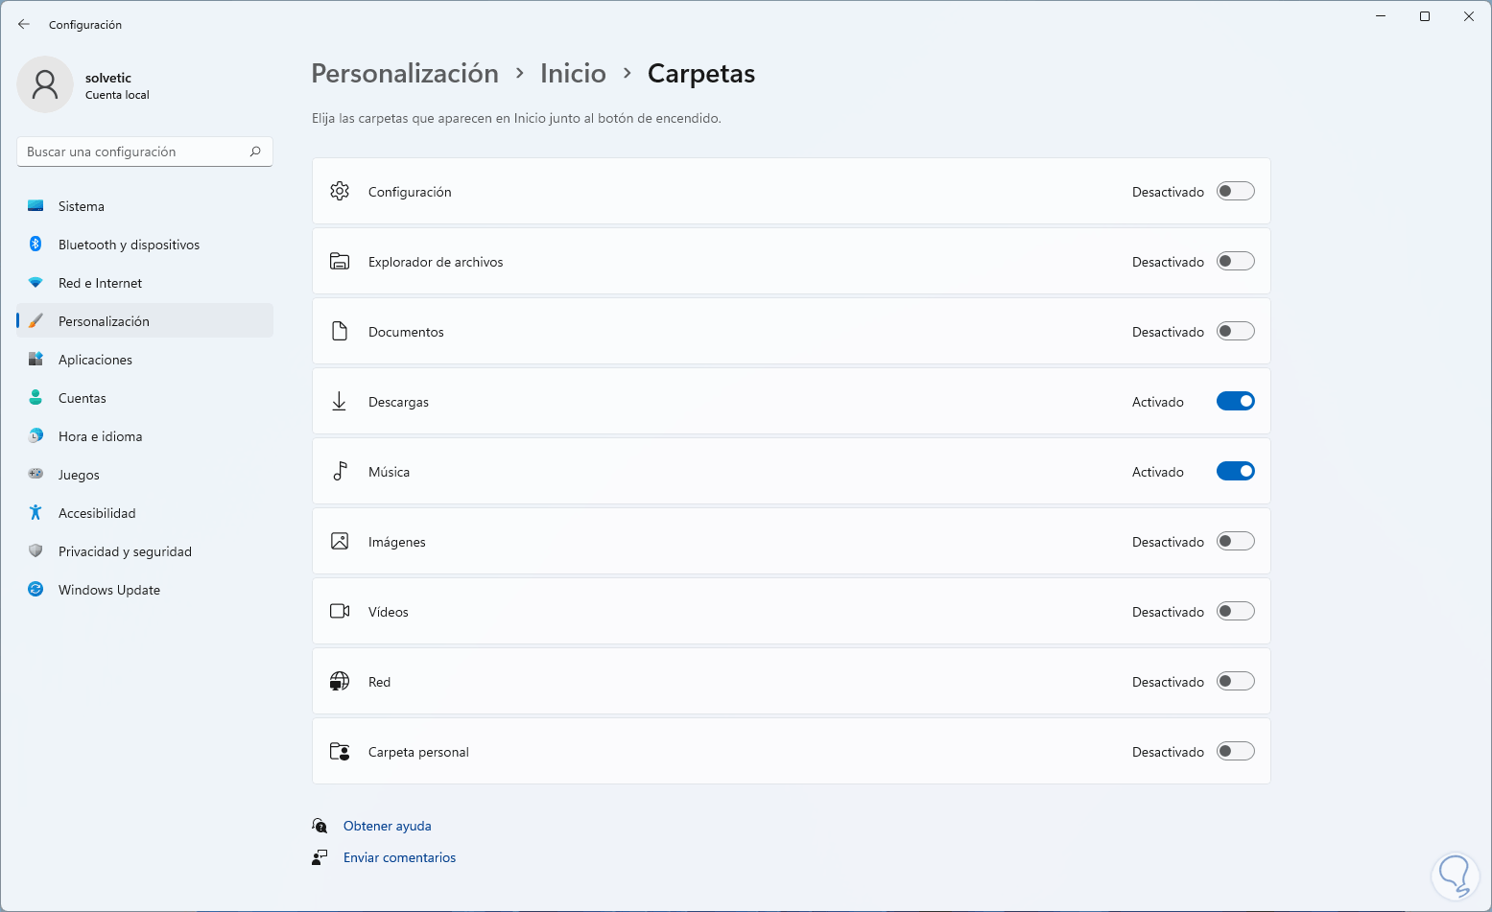Turn on the Explorador de archivos toggle
Image resolution: width=1492 pixels, height=912 pixels.
[1235, 262]
